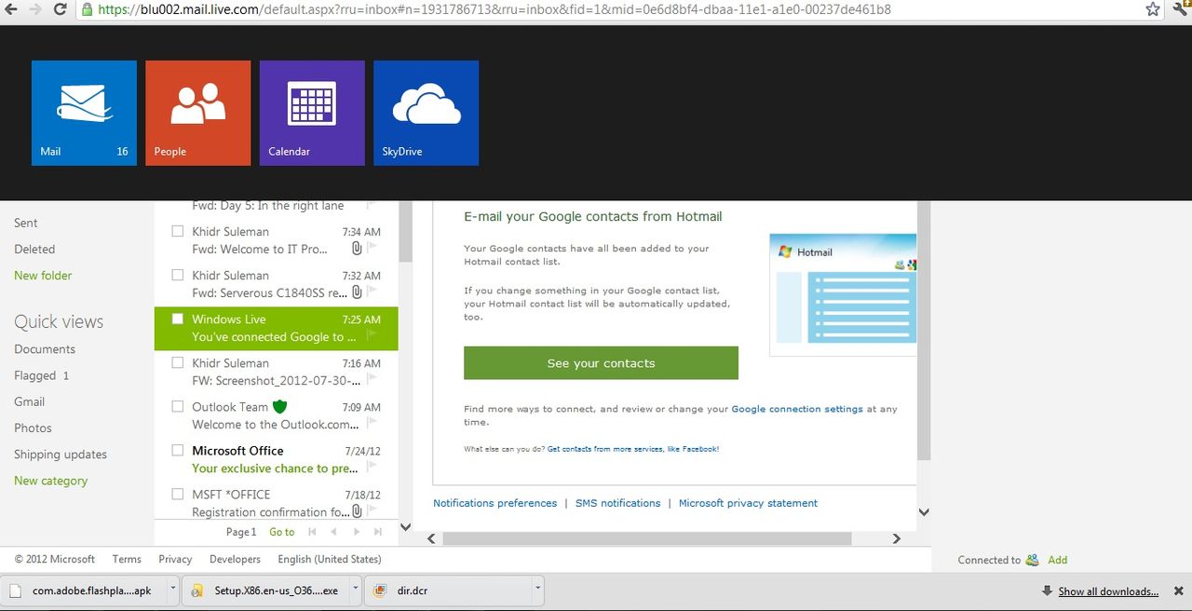Close the downloads bar

1178,591
